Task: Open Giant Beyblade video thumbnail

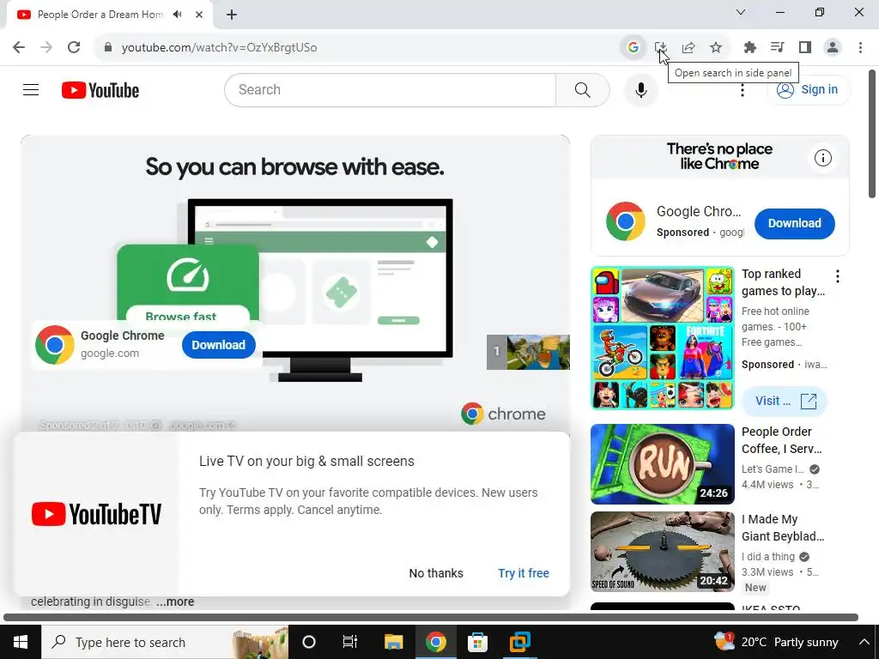Action: [662, 552]
